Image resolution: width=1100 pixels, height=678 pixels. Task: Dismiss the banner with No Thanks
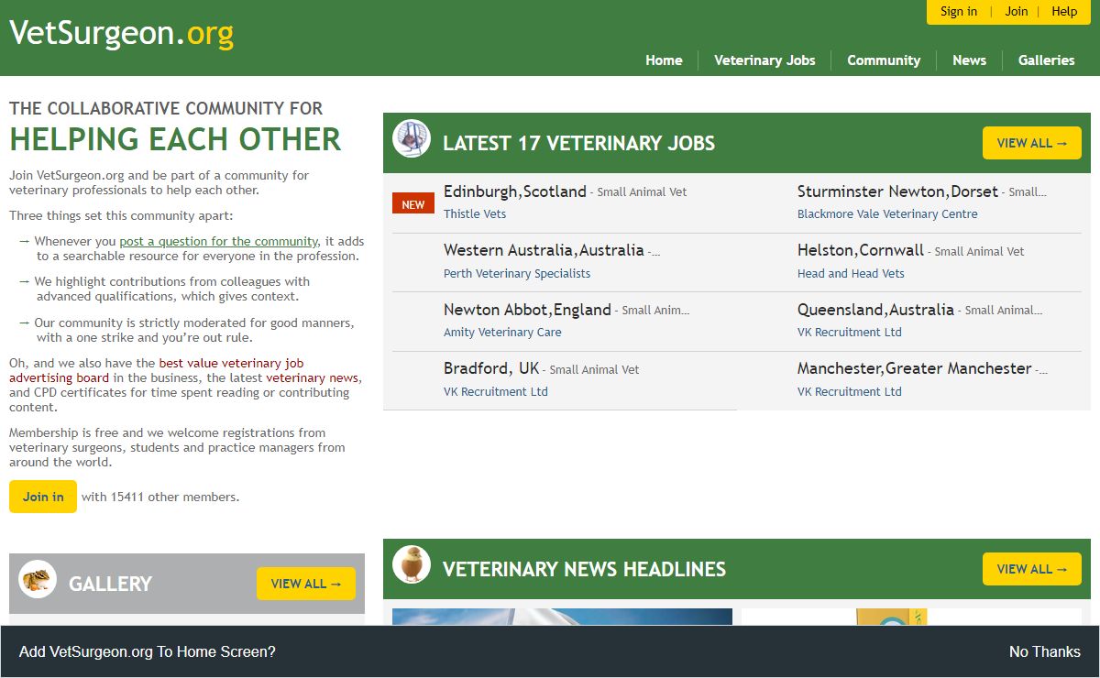tap(1044, 651)
